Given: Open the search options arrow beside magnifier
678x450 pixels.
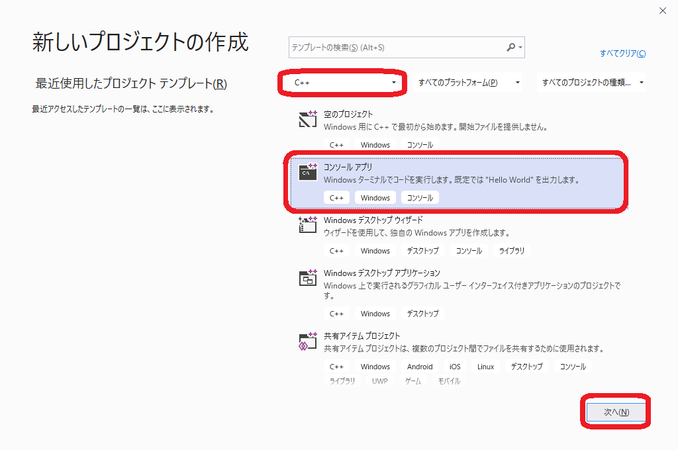Looking at the screenshot, I should point(521,48).
